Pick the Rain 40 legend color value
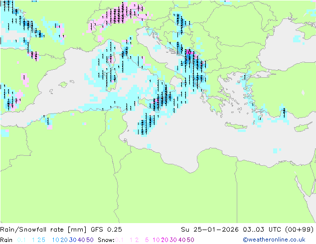Image resolution: width=316 pixels, height=244 pixels. tap(81, 240)
